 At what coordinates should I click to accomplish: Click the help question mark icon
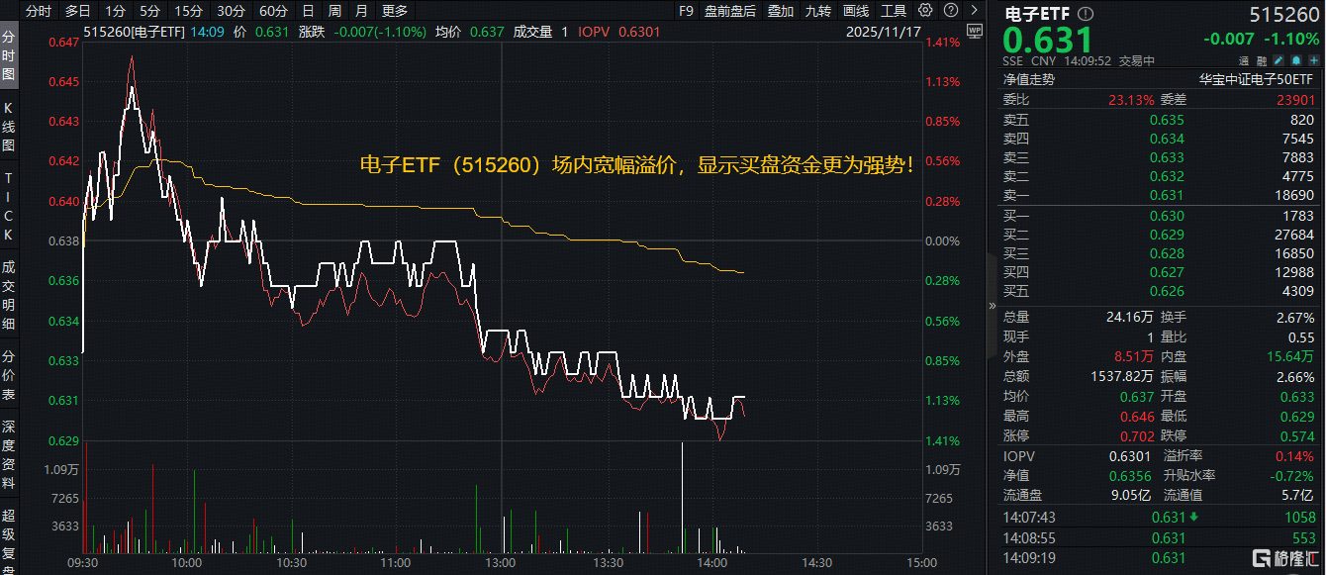pyautogui.click(x=949, y=11)
